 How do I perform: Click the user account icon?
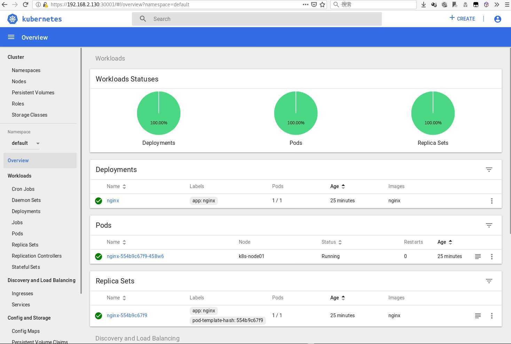(497, 19)
